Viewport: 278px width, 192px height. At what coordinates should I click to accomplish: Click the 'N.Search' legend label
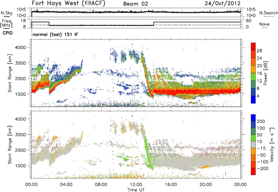pyautogui.click(x=268, y=13)
